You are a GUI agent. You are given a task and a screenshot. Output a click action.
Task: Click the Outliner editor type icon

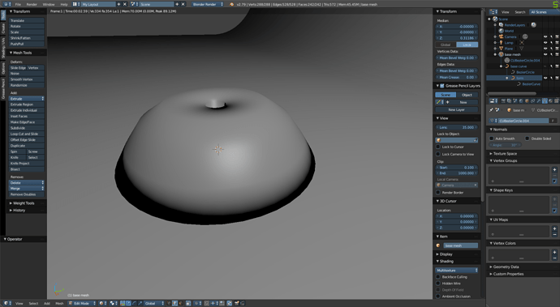coord(493,12)
